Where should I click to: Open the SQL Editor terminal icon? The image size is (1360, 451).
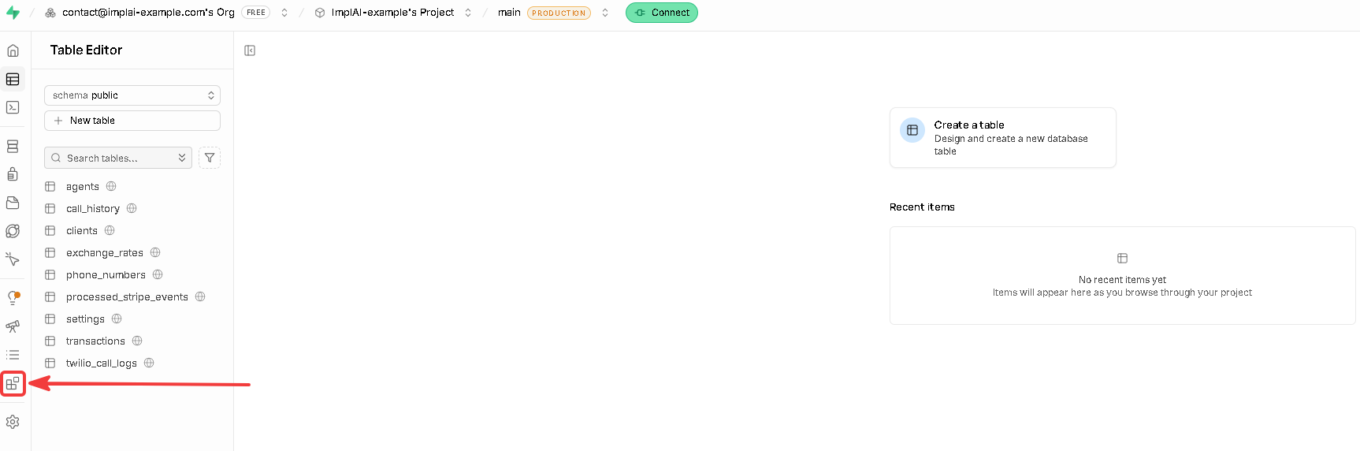(x=13, y=107)
